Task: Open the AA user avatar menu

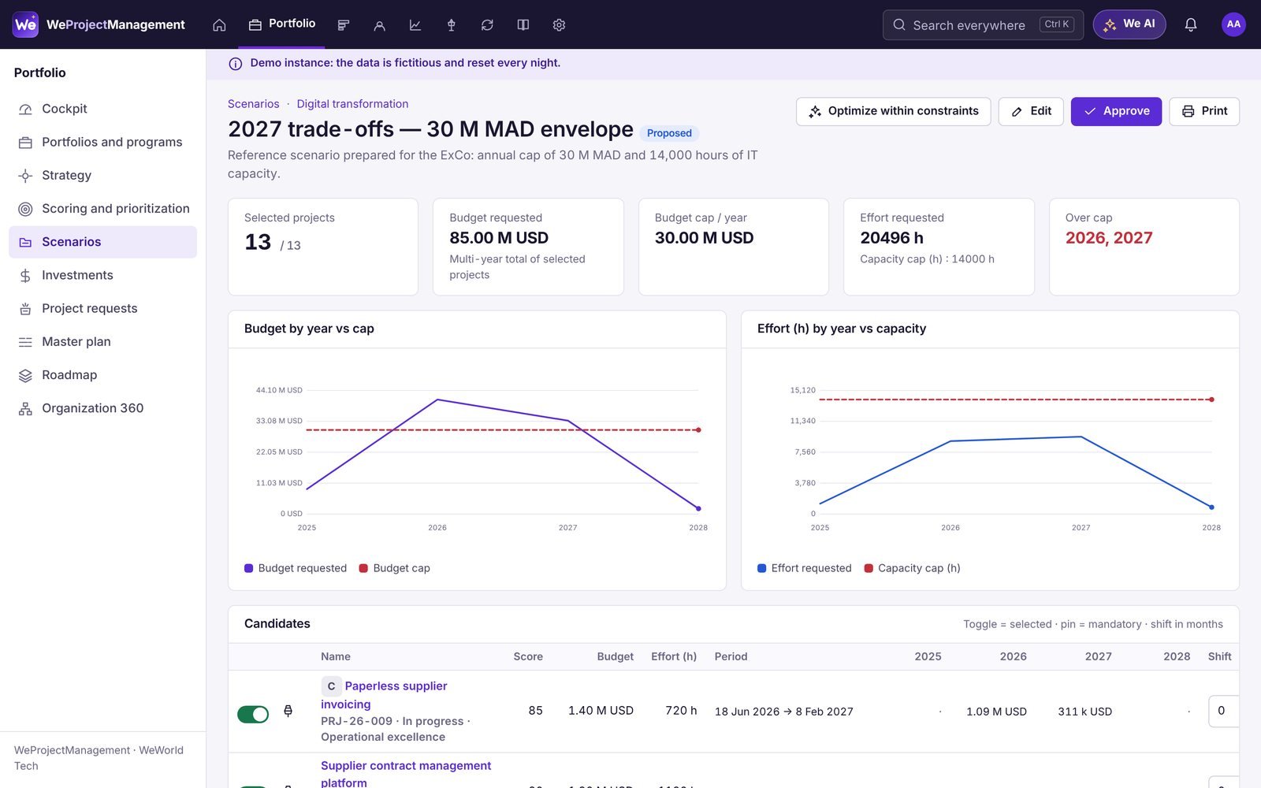Action: pyautogui.click(x=1233, y=24)
